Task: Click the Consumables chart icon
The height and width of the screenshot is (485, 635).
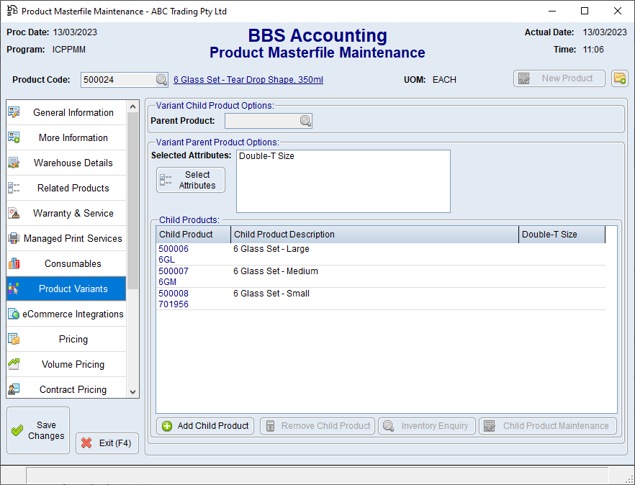Action: [14, 263]
